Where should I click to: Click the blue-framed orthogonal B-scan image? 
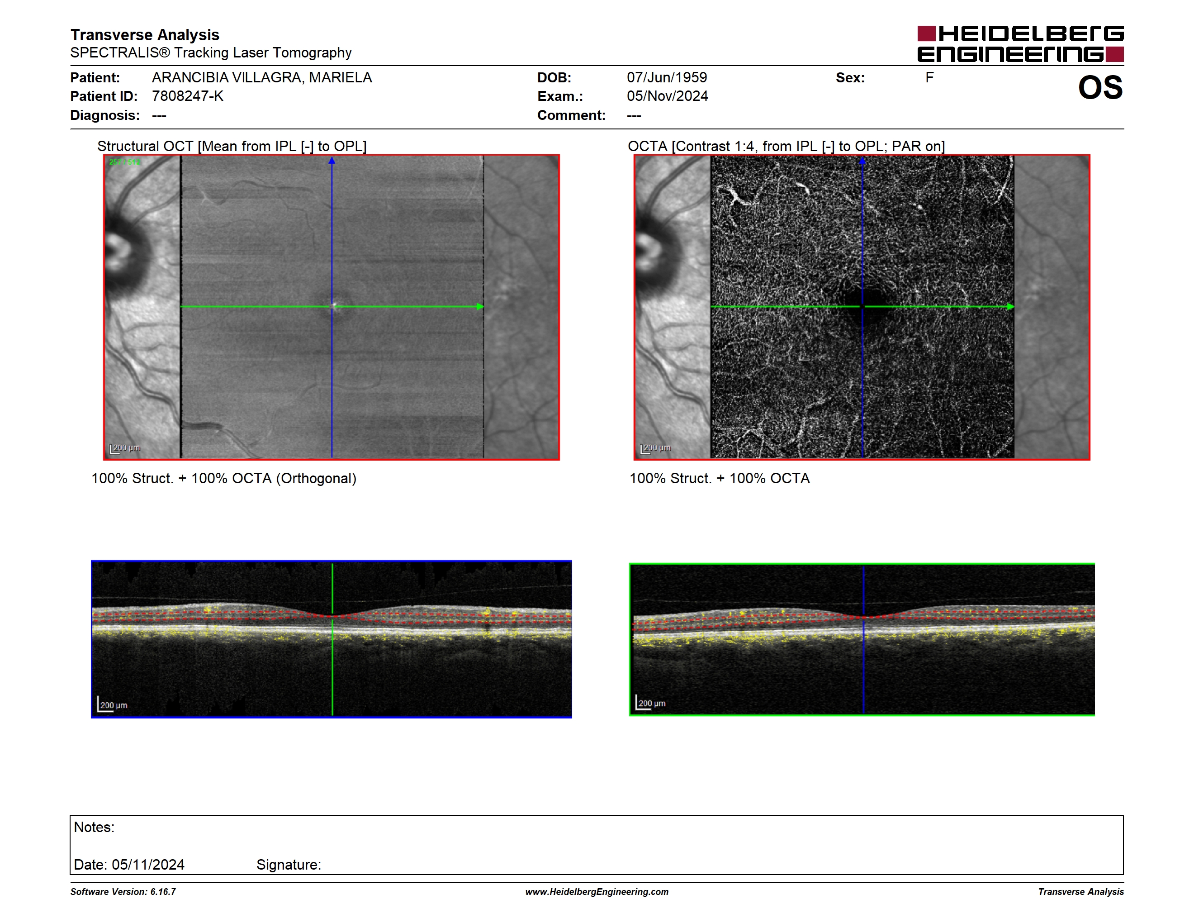[x=332, y=639]
